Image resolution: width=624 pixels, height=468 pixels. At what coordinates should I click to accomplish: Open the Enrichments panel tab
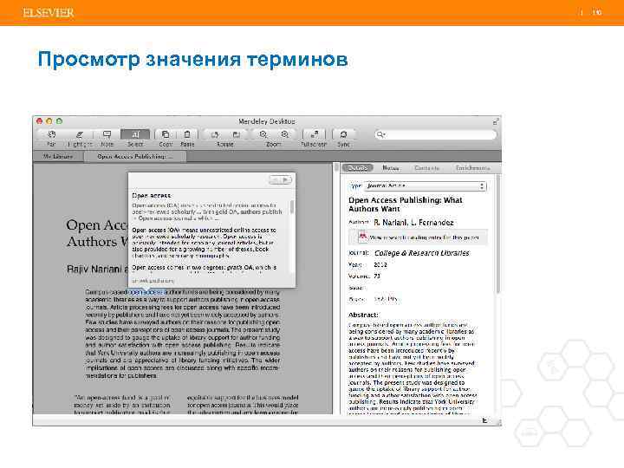coord(472,168)
